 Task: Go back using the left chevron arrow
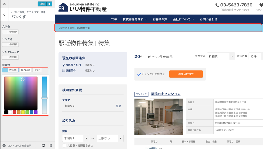4,15
